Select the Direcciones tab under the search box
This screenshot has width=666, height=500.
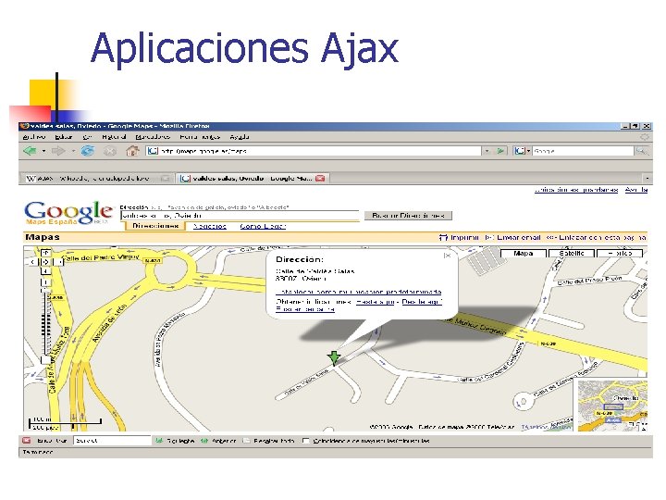tap(155, 226)
